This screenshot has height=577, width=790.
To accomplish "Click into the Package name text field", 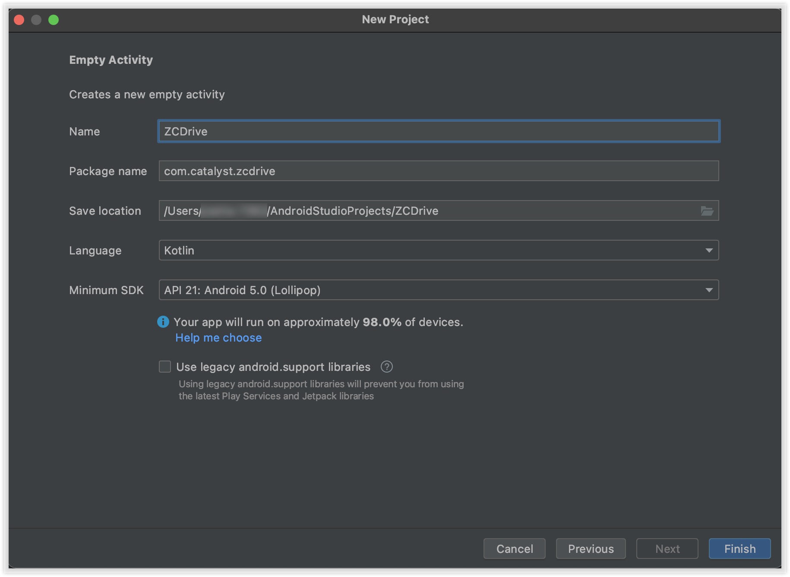I will pyautogui.click(x=439, y=171).
